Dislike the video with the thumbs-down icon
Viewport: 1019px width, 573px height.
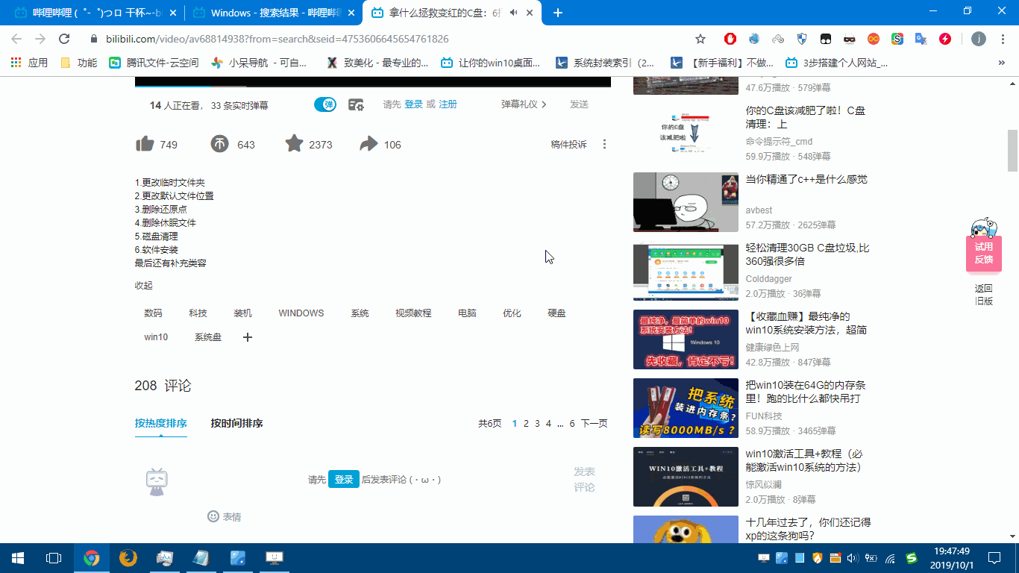click(220, 143)
